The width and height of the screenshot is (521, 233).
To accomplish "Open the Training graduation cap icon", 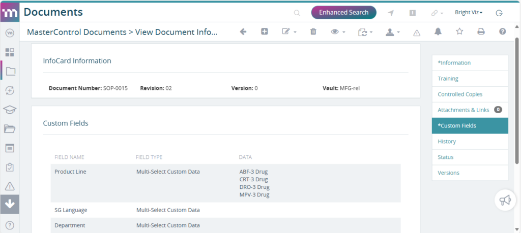I will coord(10,109).
